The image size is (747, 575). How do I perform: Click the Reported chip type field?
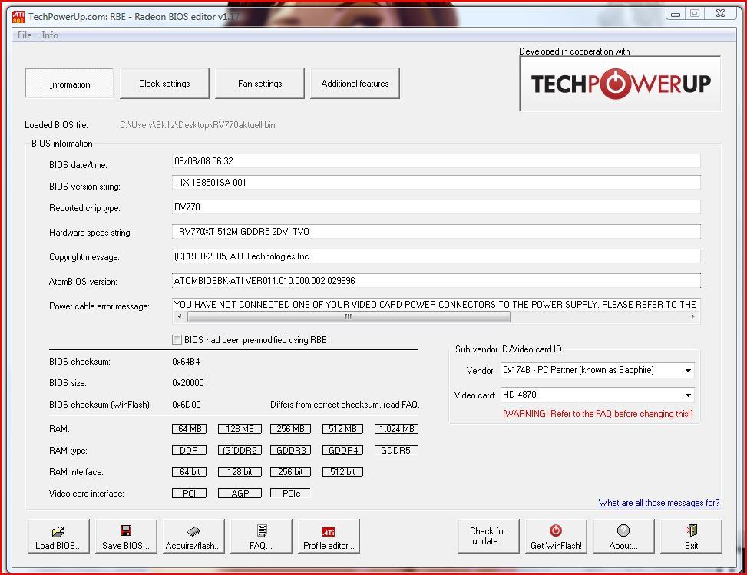click(436, 207)
